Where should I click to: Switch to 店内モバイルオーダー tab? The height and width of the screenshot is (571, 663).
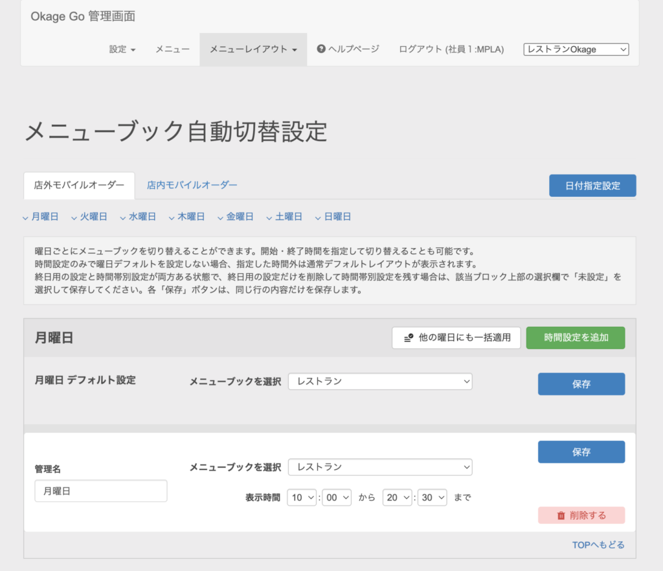coord(192,185)
